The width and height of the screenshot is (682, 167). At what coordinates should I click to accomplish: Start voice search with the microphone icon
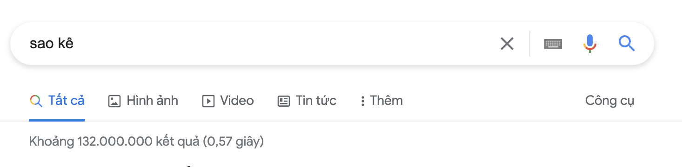click(589, 44)
